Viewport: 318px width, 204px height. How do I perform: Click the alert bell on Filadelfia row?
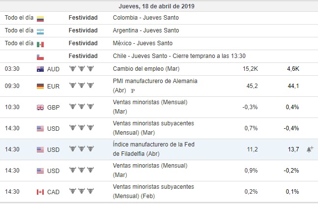tap(310, 149)
